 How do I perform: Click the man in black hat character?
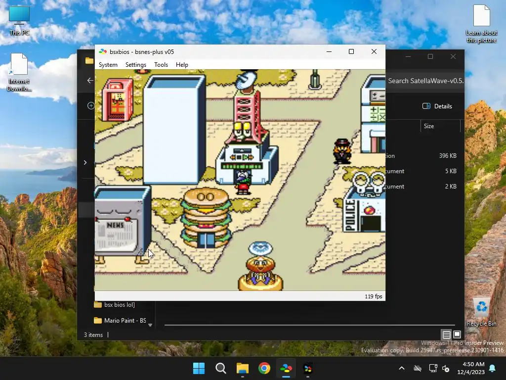pyautogui.click(x=342, y=151)
